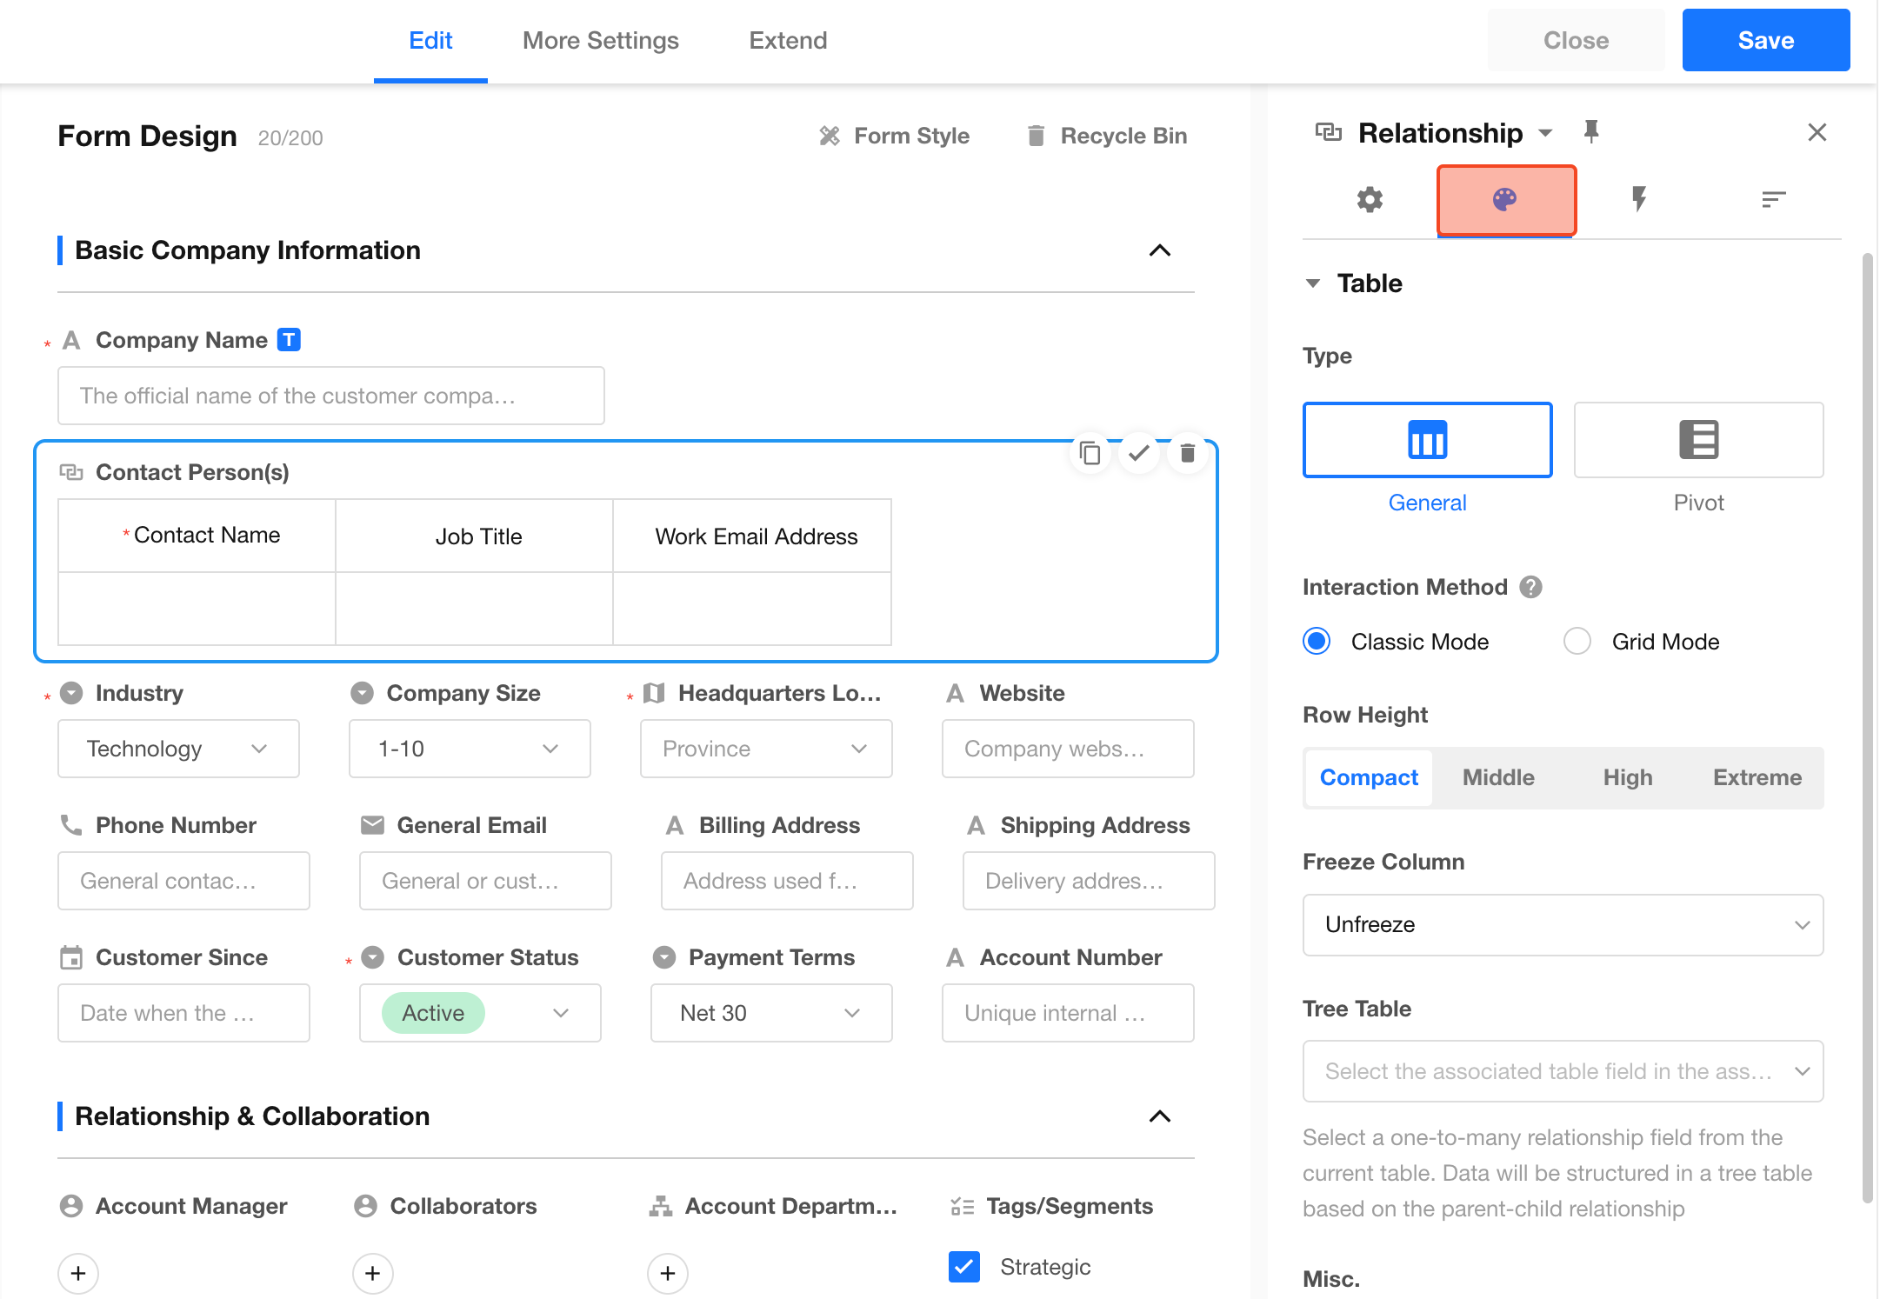1880x1299 pixels.
Task: Click the lightning bolt events tab icon
Action: (x=1639, y=200)
